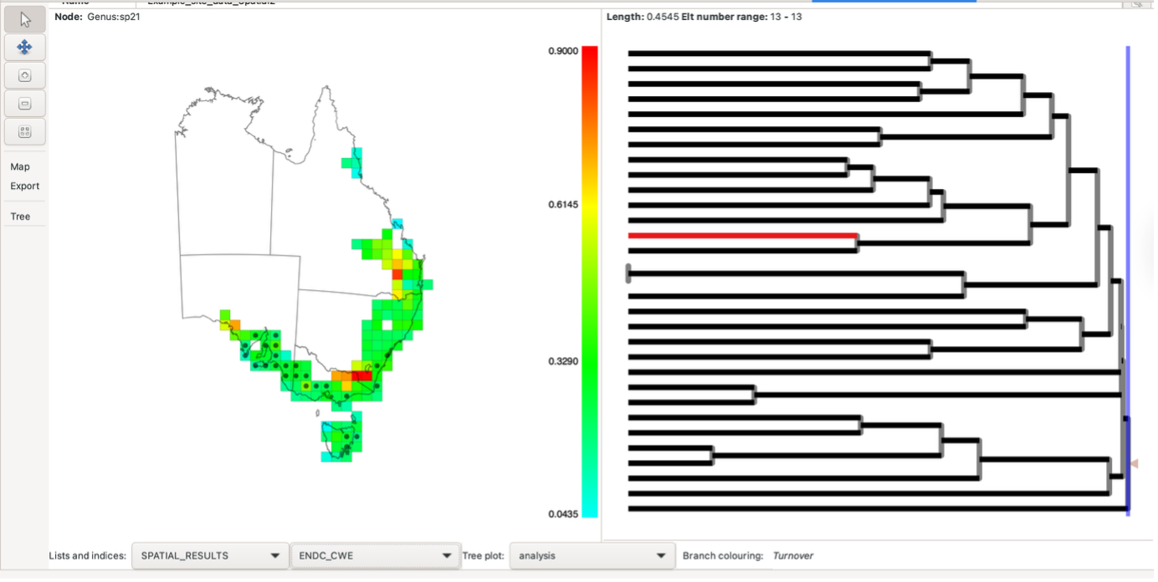Screen dimensions: 1158x582
Task: Click the rainbow colour legend bar
Action: pyautogui.click(x=590, y=281)
